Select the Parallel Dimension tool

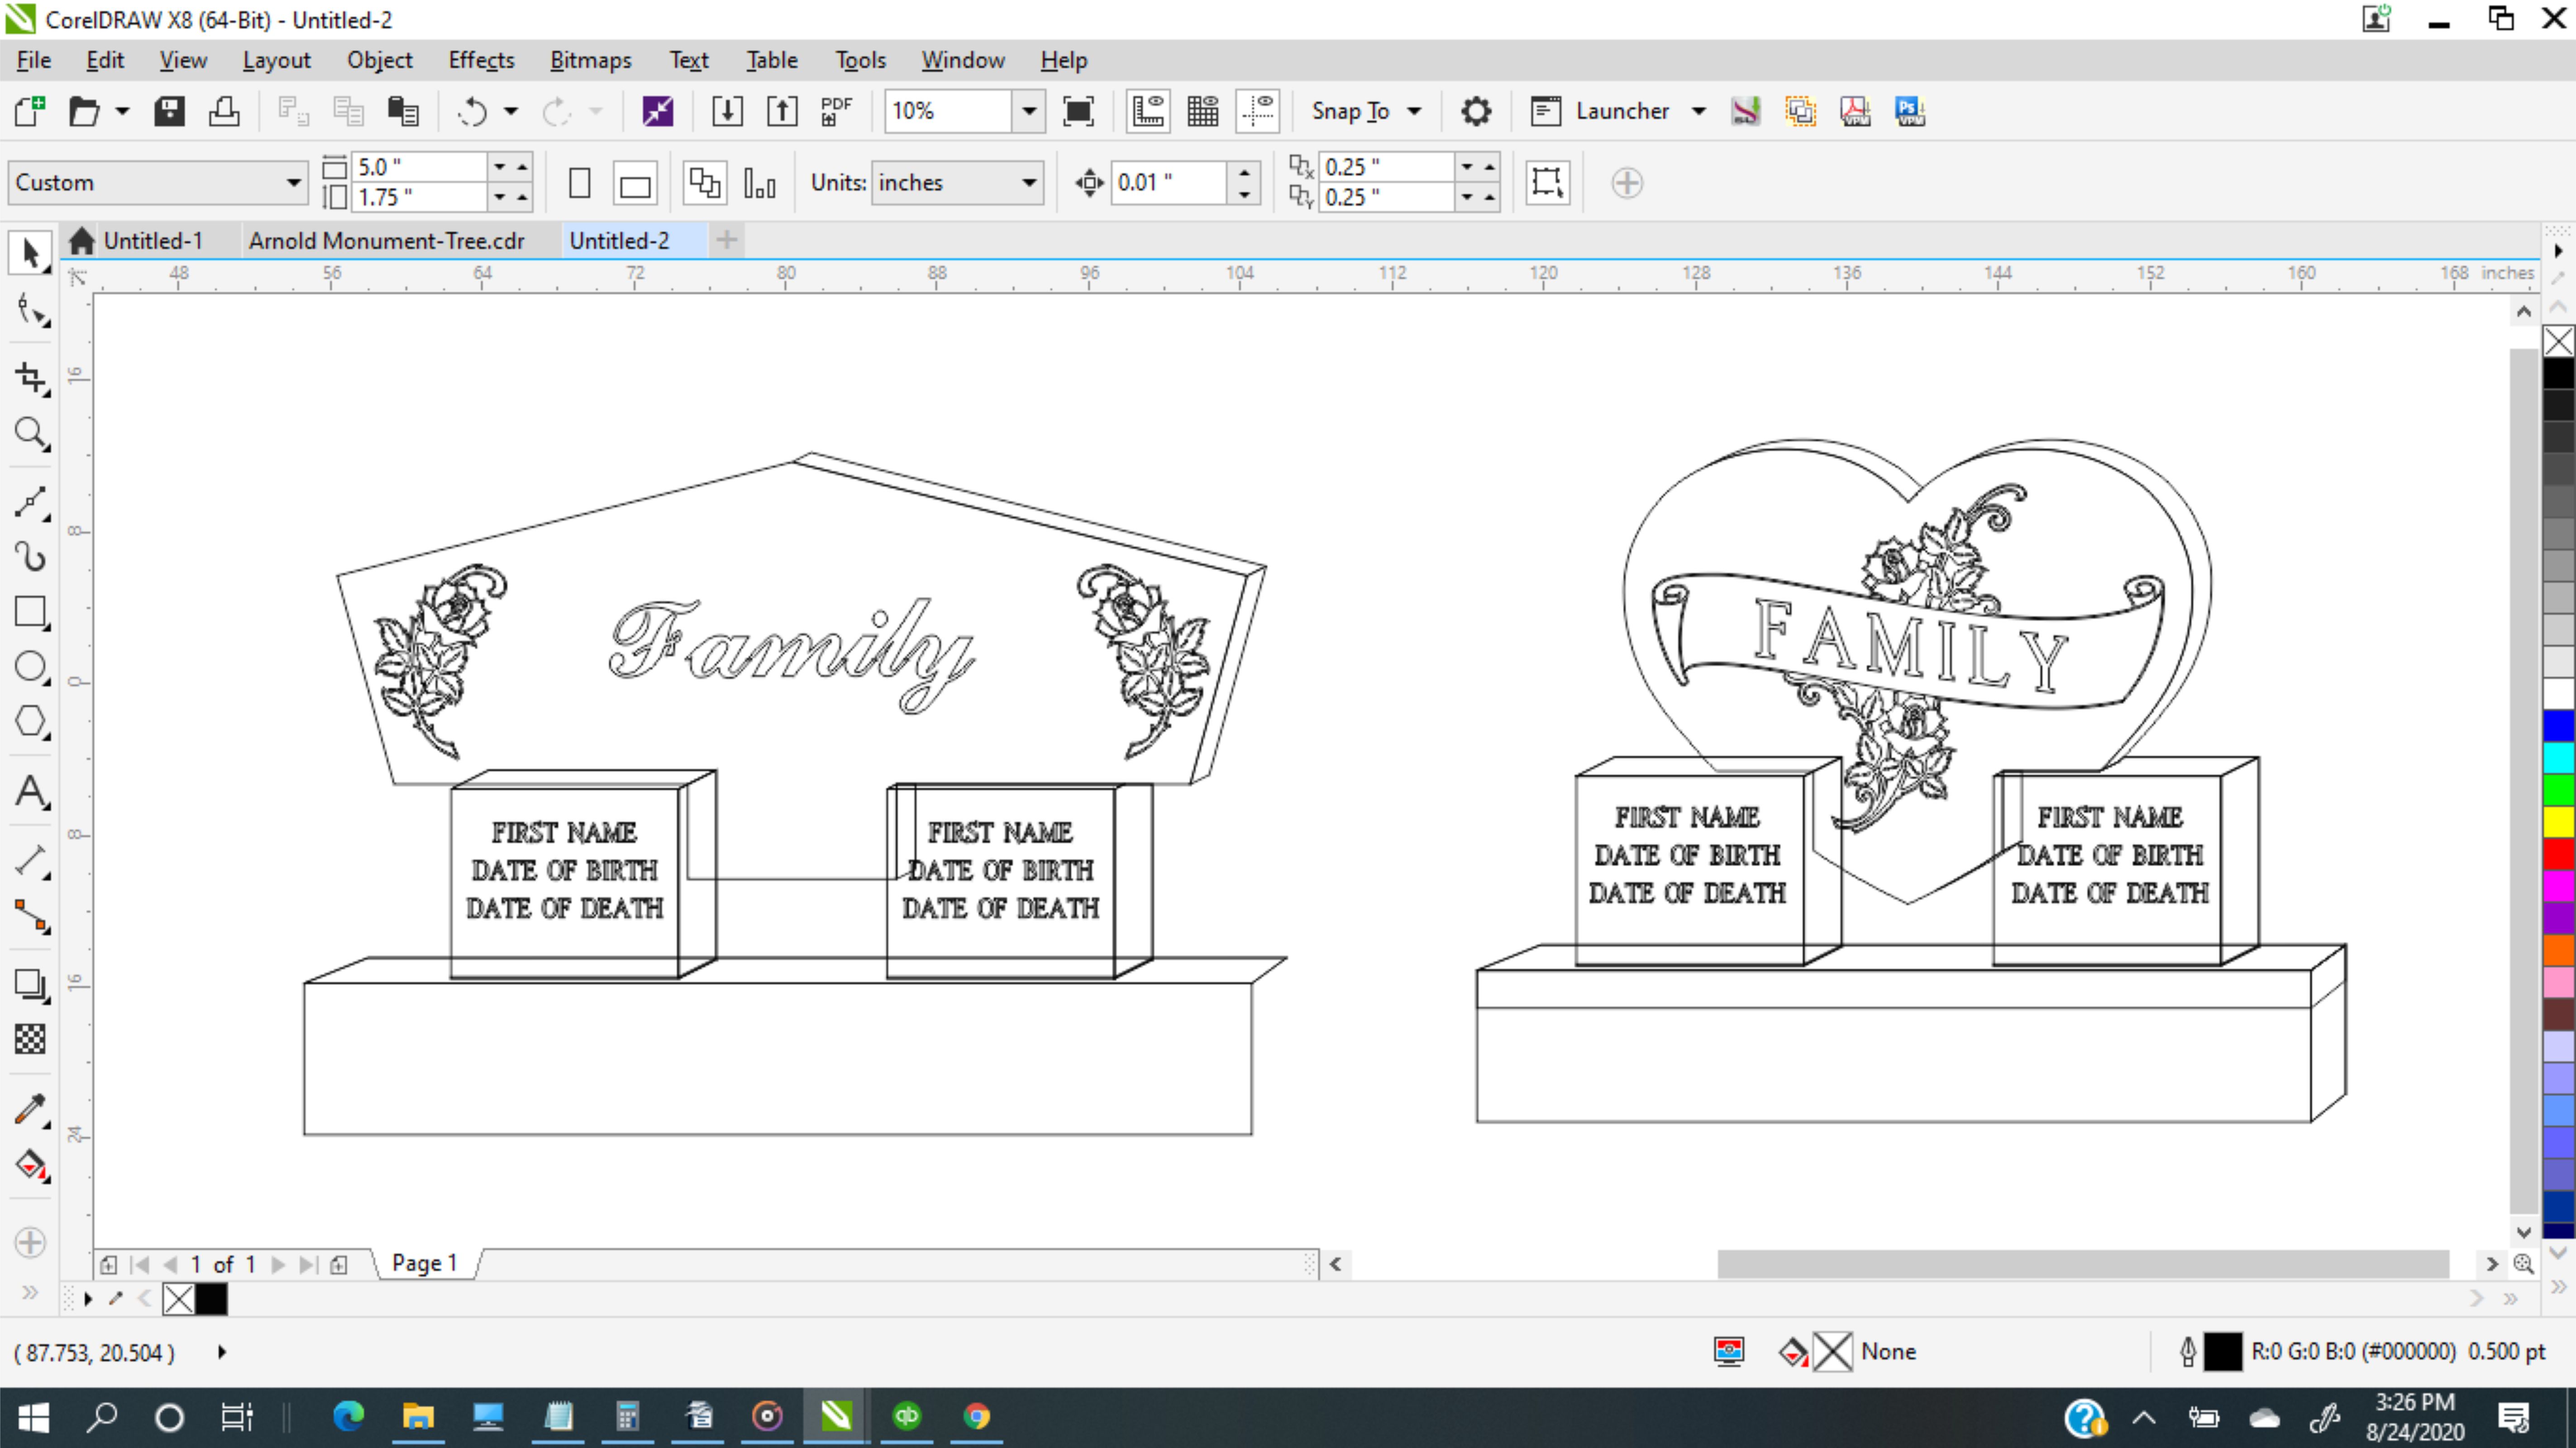[x=30, y=861]
